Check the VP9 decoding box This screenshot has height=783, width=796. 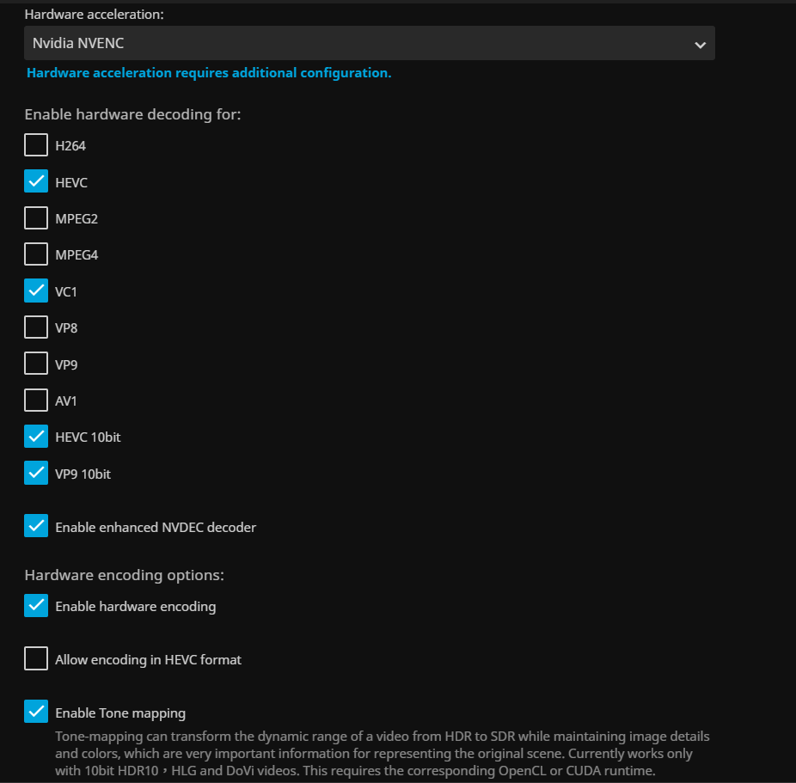pos(36,364)
